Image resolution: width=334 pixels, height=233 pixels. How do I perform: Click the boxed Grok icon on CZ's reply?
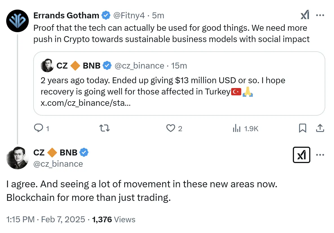click(302, 155)
